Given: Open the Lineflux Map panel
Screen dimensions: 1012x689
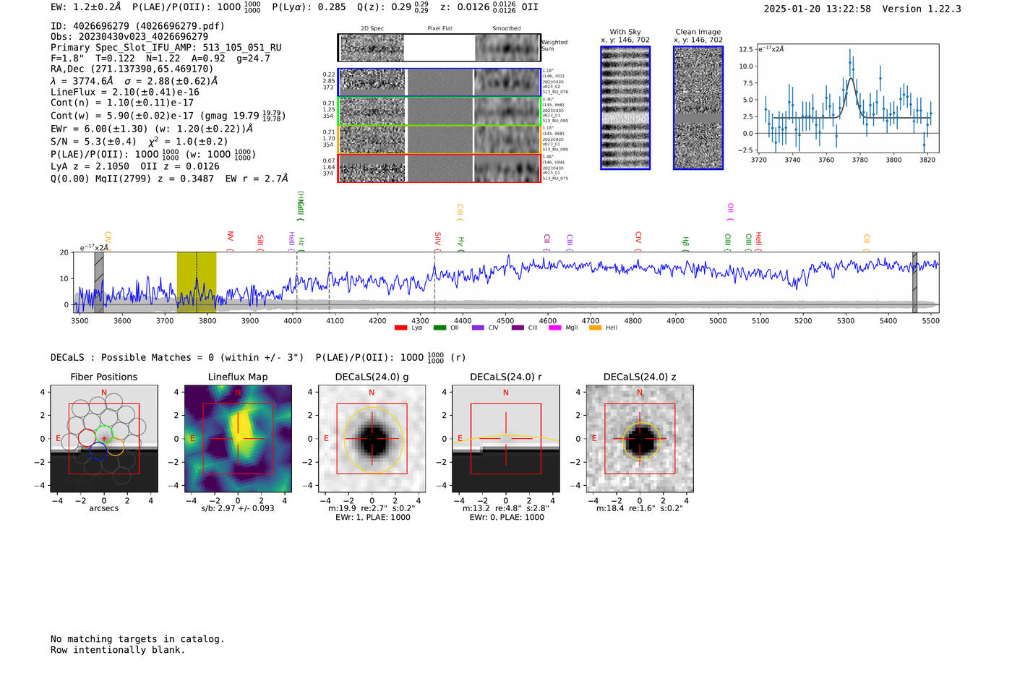Looking at the screenshot, I should coord(238,439).
